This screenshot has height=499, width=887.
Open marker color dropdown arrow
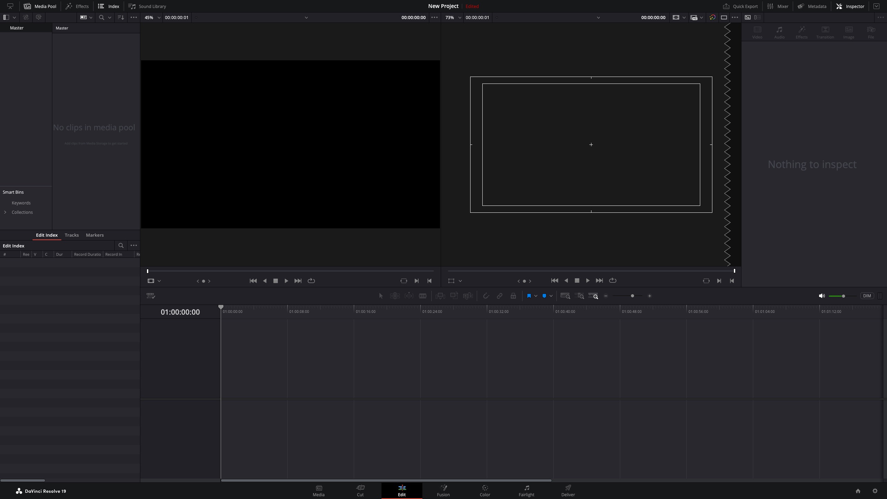pos(551,296)
